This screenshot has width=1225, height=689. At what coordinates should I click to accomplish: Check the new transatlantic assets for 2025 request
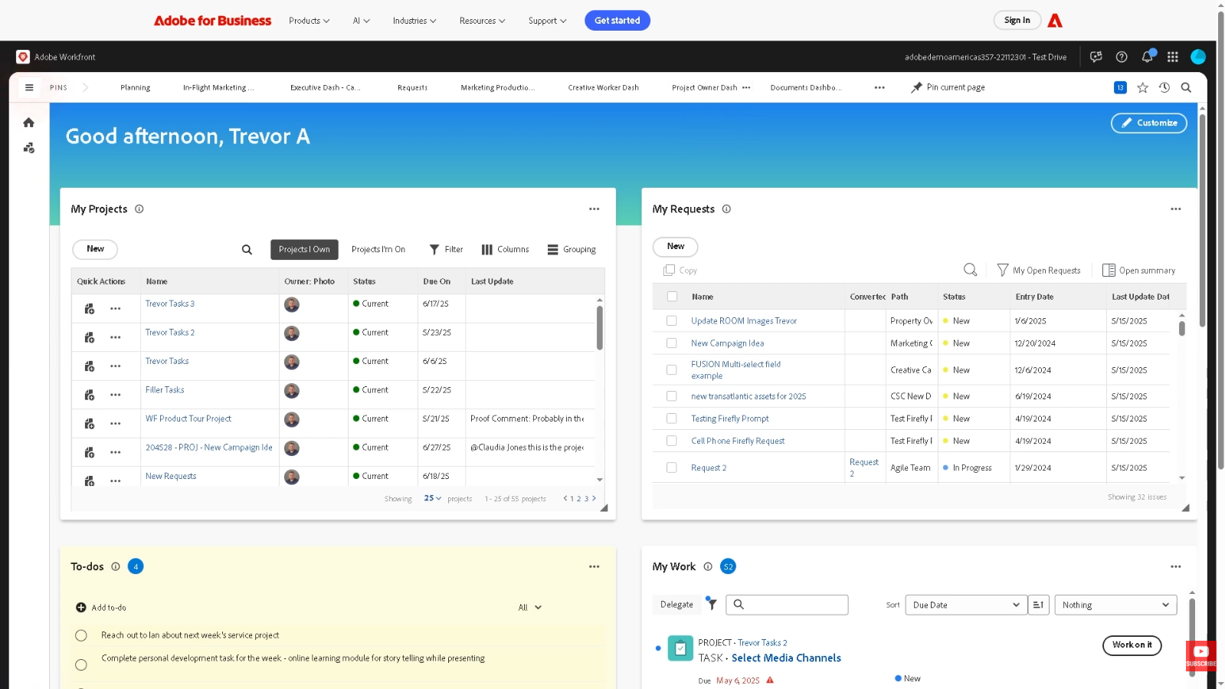pyautogui.click(x=672, y=396)
